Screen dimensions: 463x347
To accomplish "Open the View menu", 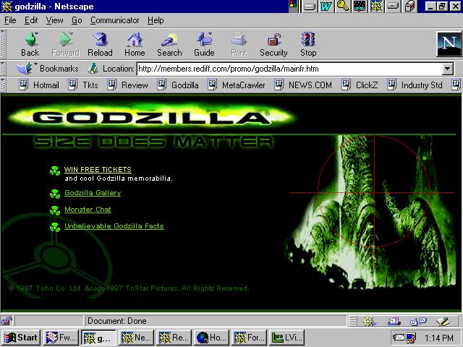I will 55,20.
